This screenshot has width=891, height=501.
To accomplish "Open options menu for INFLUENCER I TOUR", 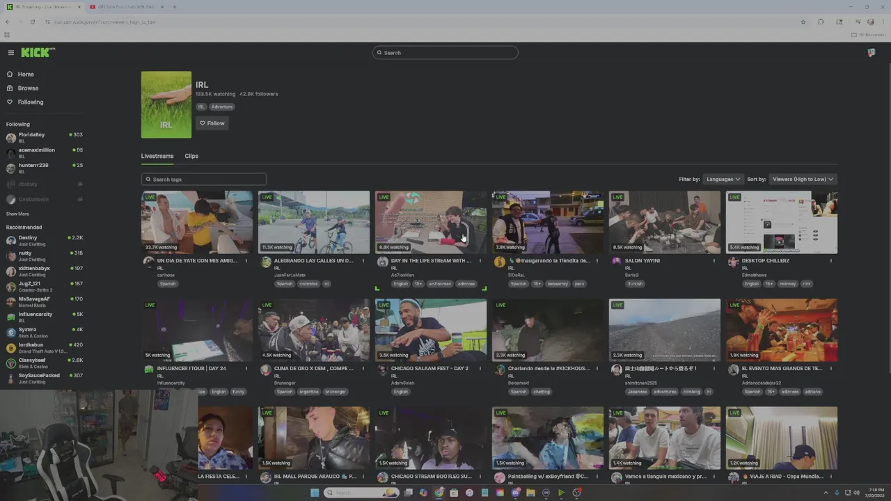I will pyautogui.click(x=246, y=369).
